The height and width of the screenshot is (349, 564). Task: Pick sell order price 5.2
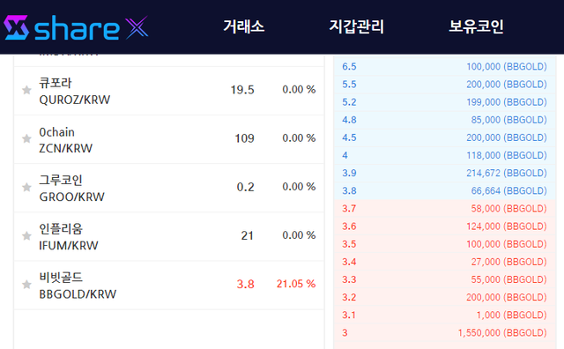349,102
